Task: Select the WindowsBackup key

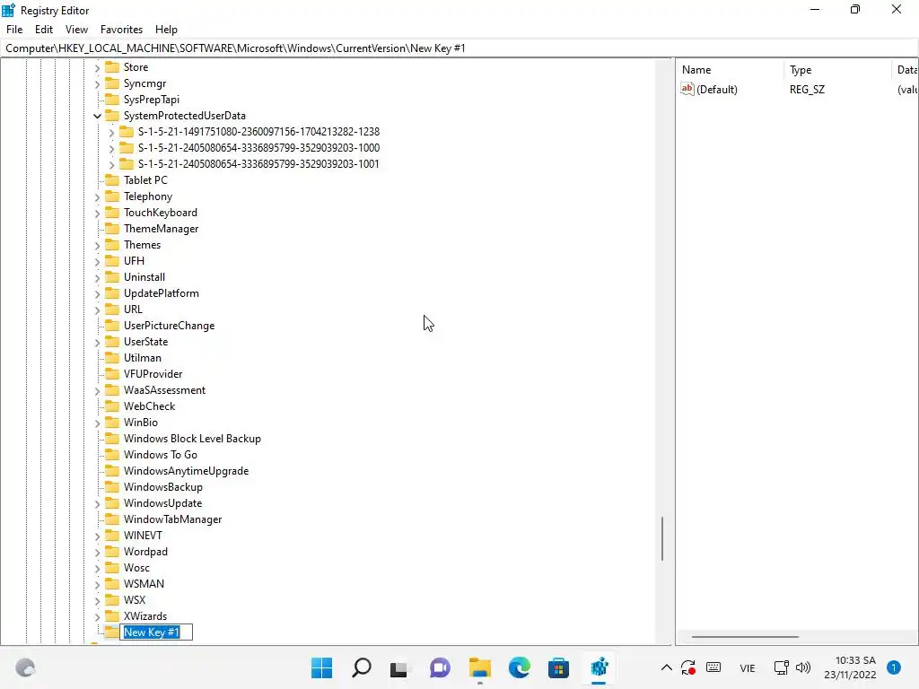Action: click(x=163, y=487)
